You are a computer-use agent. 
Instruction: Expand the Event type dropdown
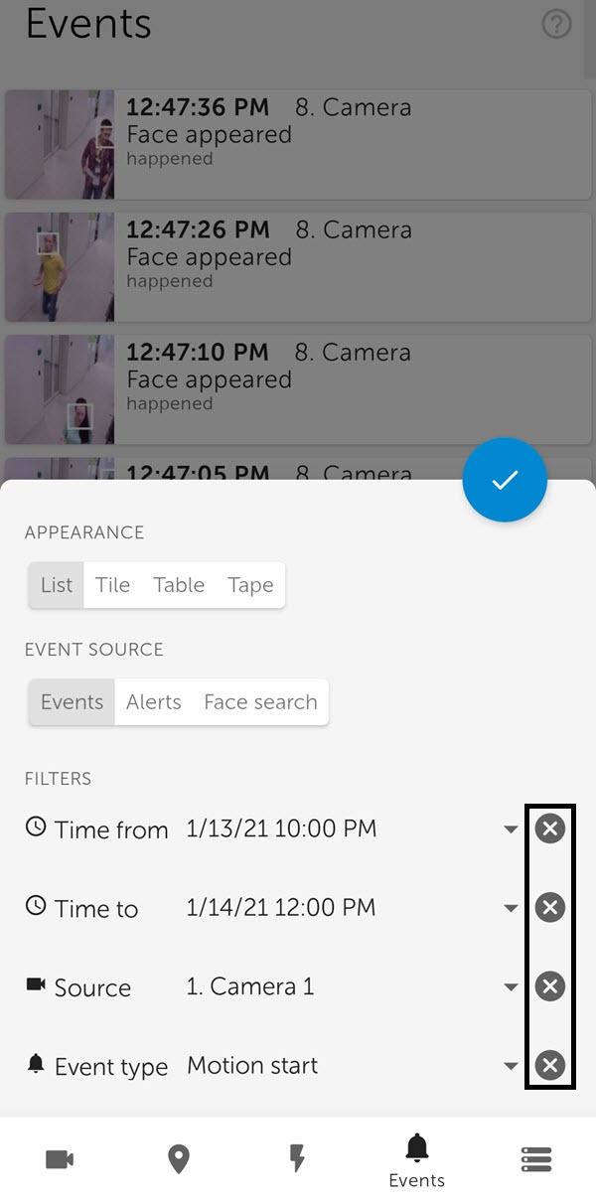(x=511, y=1067)
